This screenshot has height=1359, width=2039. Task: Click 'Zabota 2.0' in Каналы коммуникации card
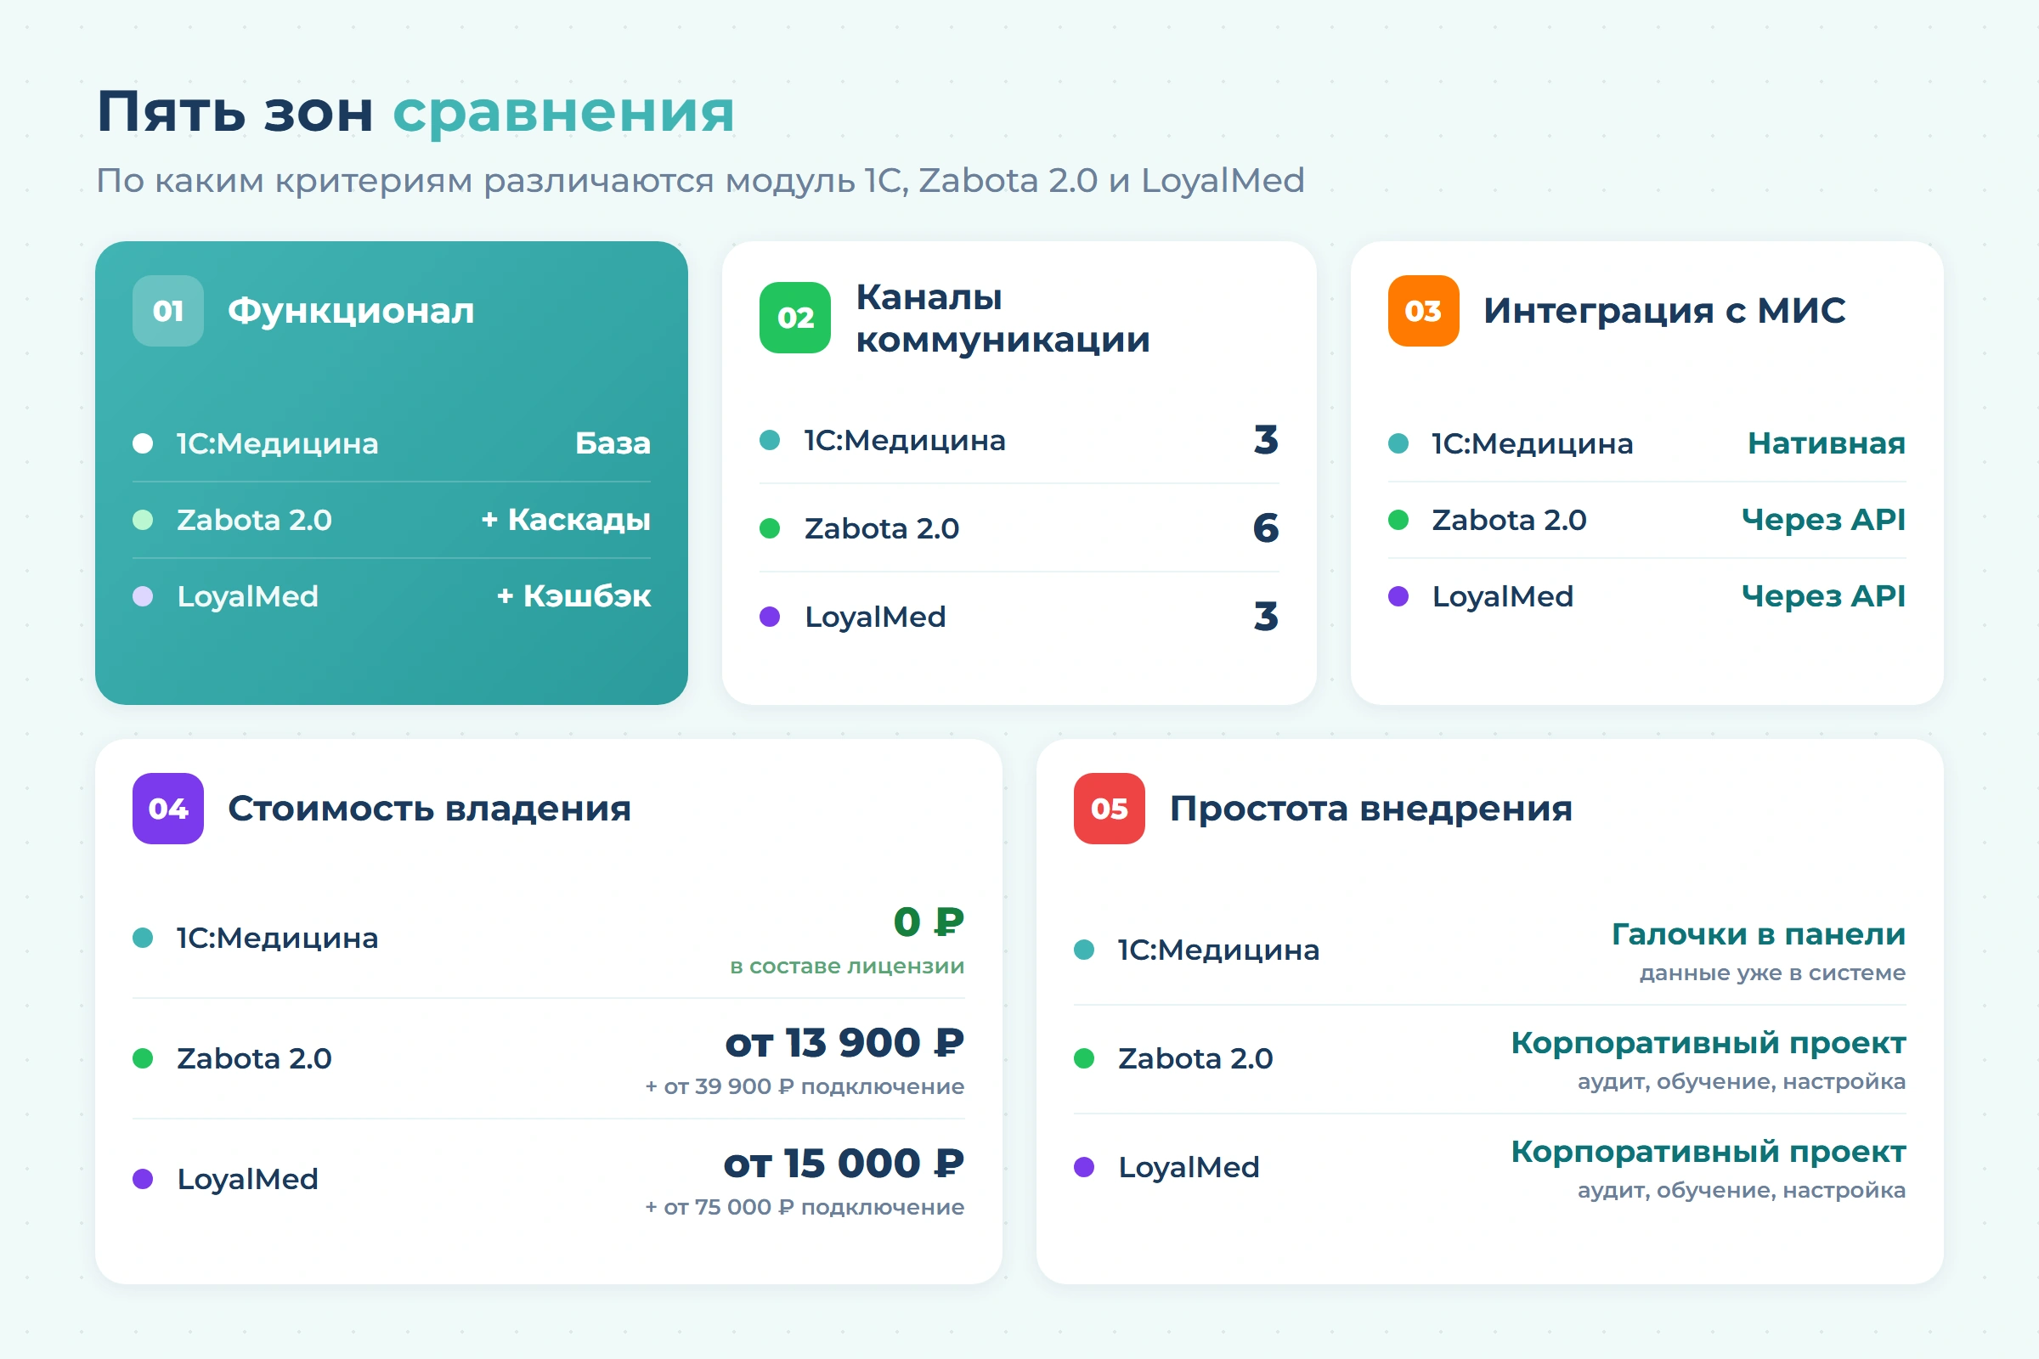pos(882,527)
